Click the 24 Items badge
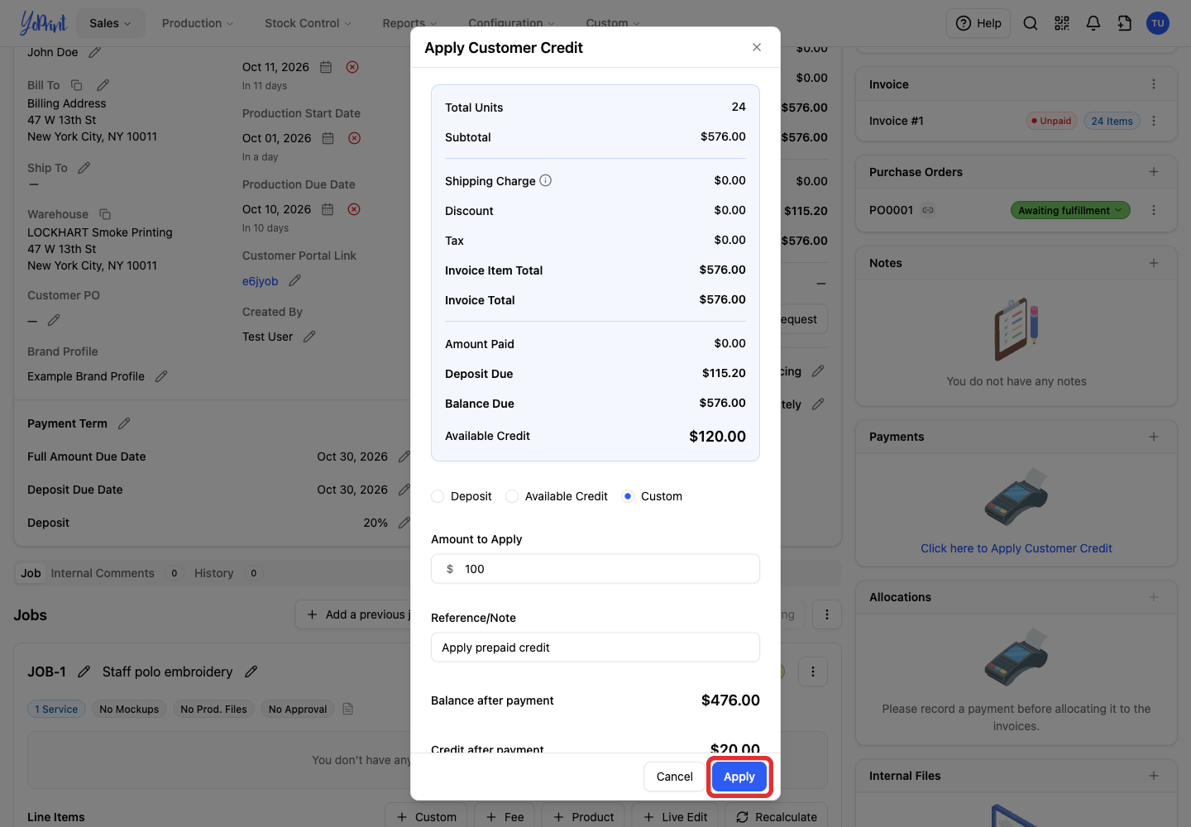The height and width of the screenshot is (827, 1191). (x=1112, y=121)
